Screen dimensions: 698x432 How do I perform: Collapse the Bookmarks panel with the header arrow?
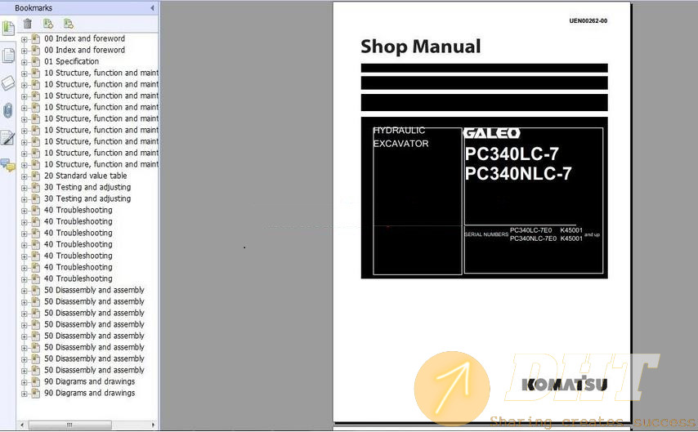pyautogui.click(x=152, y=8)
